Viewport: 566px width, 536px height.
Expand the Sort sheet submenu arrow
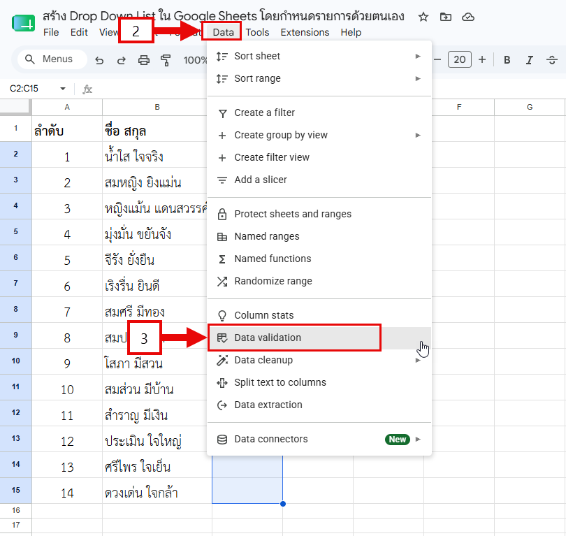coord(418,57)
